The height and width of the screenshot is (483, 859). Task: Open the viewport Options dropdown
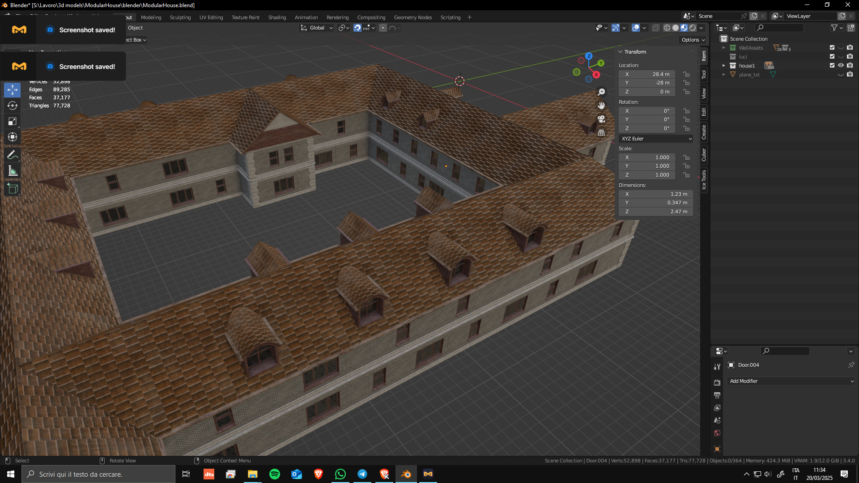pos(693,40)
